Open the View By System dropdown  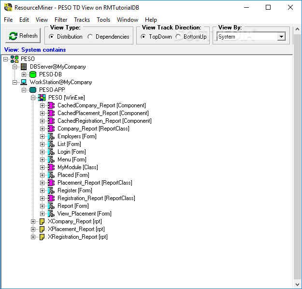point(281,37)
